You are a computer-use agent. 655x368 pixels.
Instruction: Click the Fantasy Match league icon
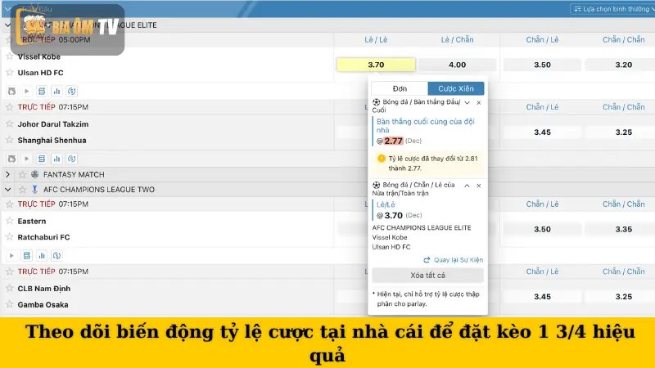click(x=34, y=174)
